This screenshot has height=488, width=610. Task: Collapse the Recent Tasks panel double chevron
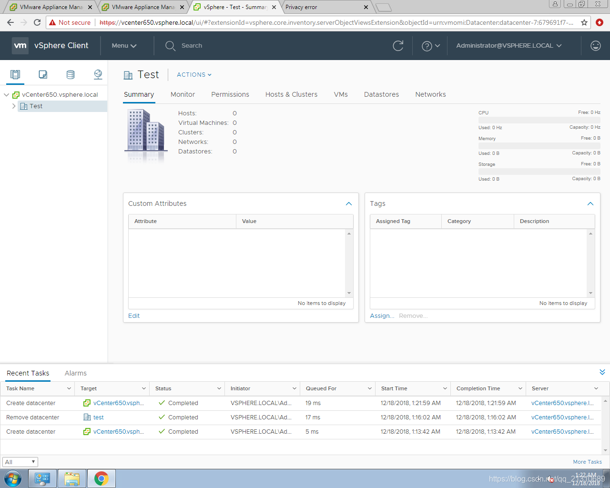(x=602, y=372)
